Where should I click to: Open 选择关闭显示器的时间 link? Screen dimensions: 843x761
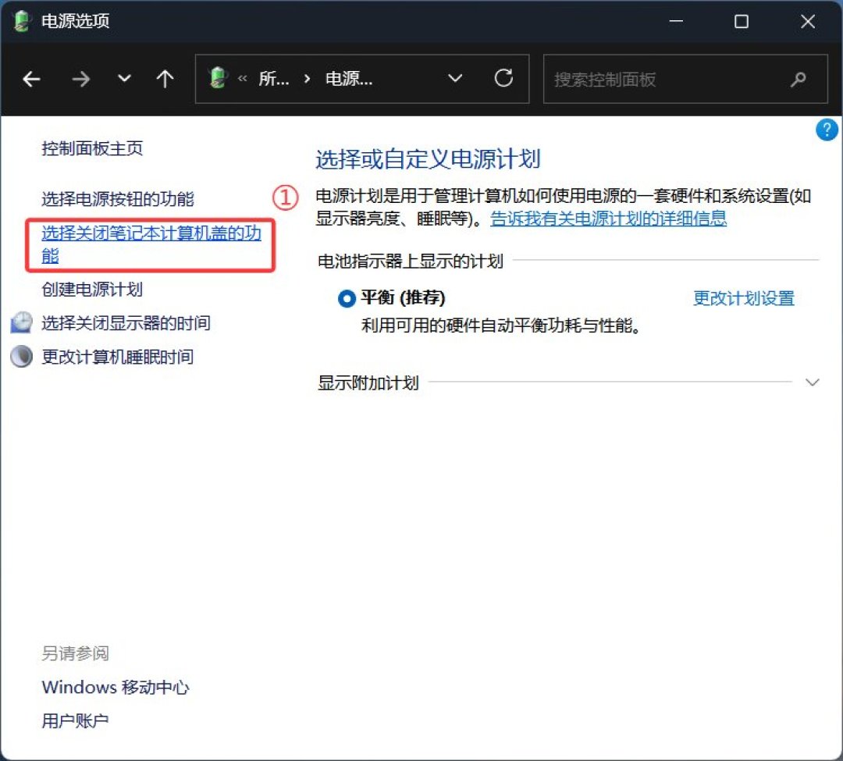[126, 323]
